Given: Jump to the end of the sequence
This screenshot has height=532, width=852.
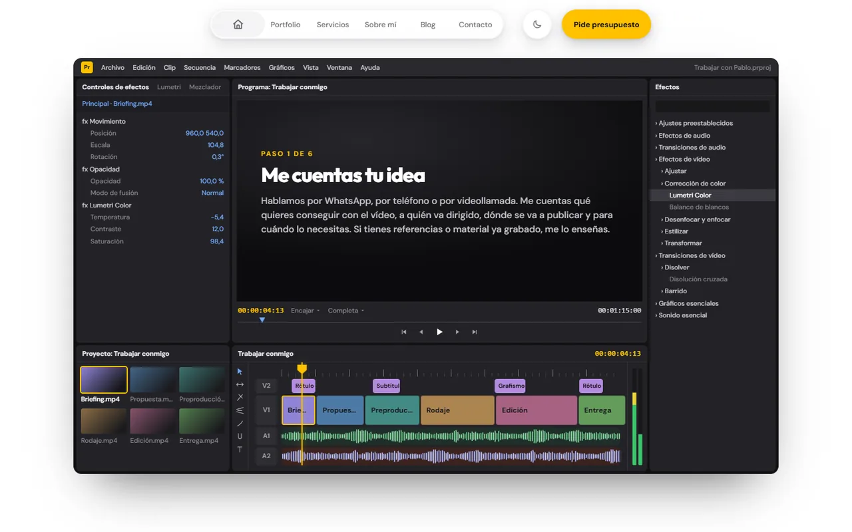Looking at the screenshot, I should [475, 332].
